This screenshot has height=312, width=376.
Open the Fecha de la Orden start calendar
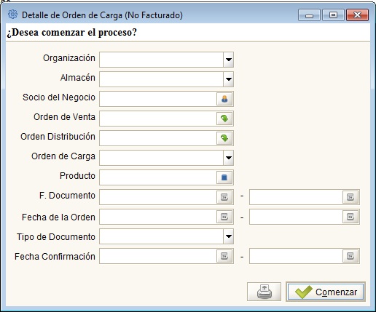[224, 217]
